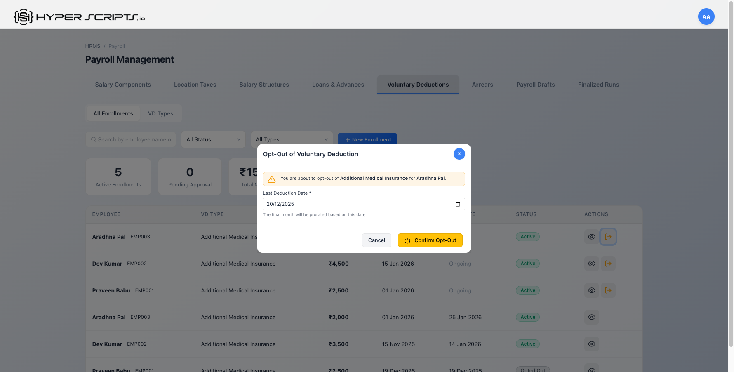Close the Opt-Out dialog with the X button
734x372 pixels.
pyautogui.click(x=459, y=153)
